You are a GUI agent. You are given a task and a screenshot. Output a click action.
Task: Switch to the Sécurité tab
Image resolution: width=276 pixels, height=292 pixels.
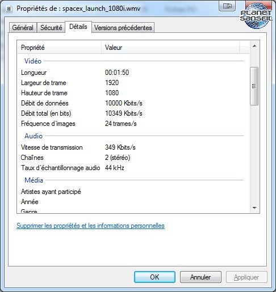[x=51, y=28]
